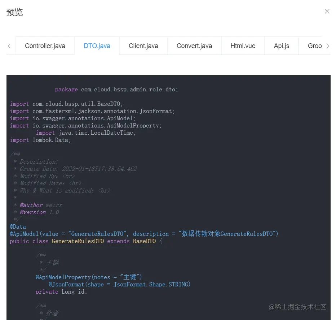Close the 预览 preview dialog
Viewport: 336px width, 320px height.
(327, 11)
